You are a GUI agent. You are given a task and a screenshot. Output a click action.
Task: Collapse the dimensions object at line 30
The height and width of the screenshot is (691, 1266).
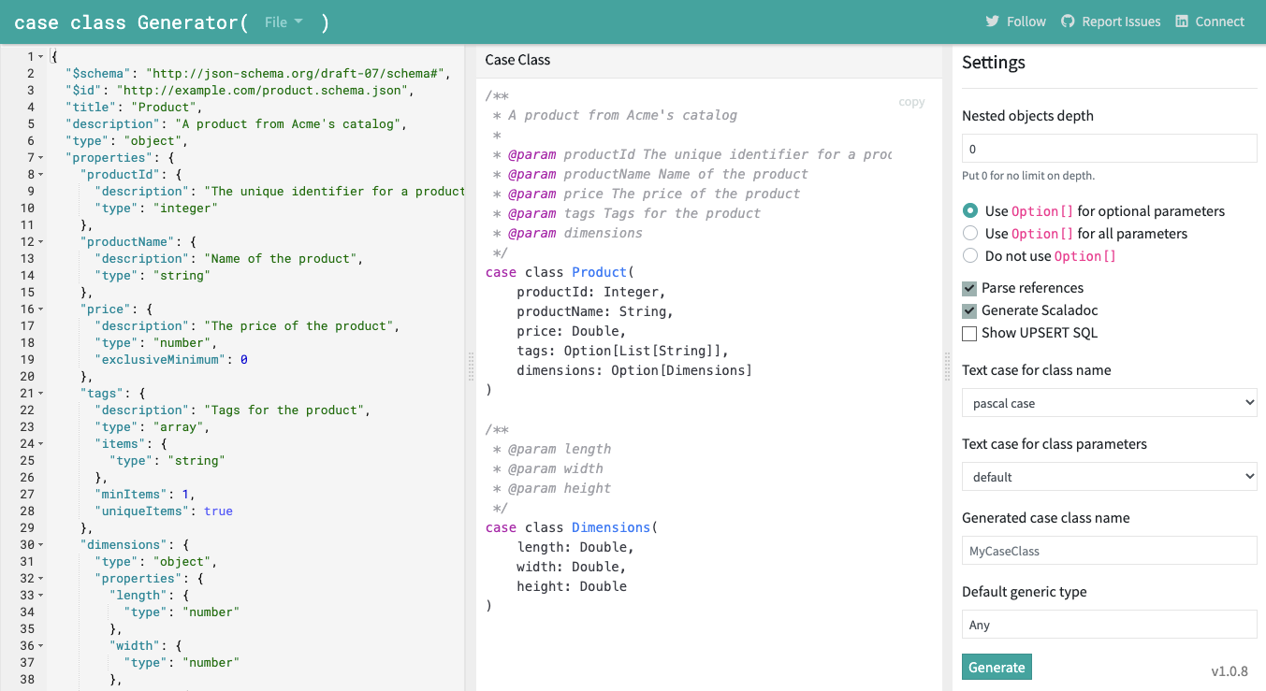pyautogui.click(x=38, y=544)
